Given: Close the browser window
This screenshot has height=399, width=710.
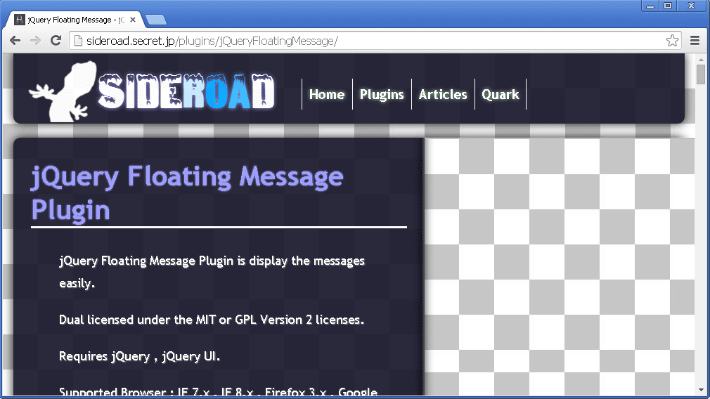Looking at the screenshot, I should click(692, 6).
